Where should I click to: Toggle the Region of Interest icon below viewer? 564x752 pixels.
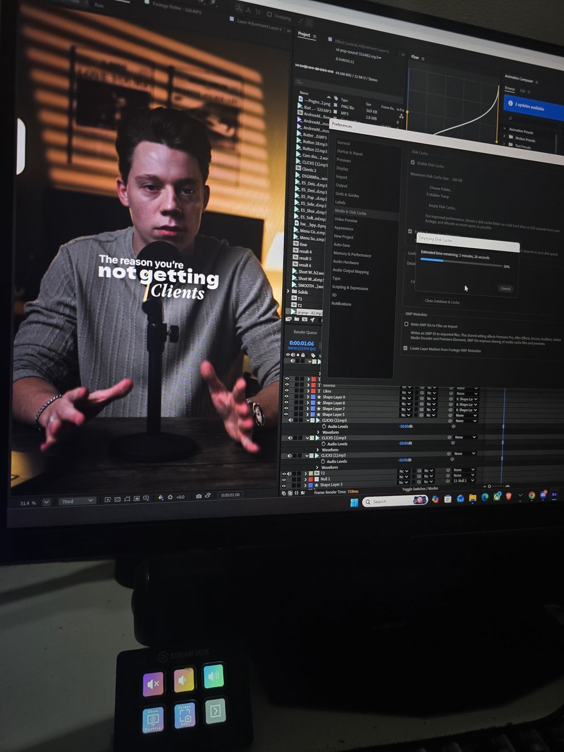coord(137,499)
